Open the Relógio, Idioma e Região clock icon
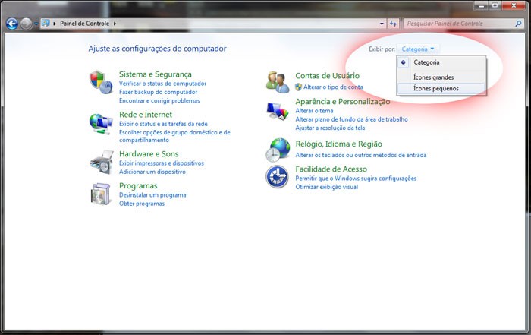531x335 pixels. point(278,150)
